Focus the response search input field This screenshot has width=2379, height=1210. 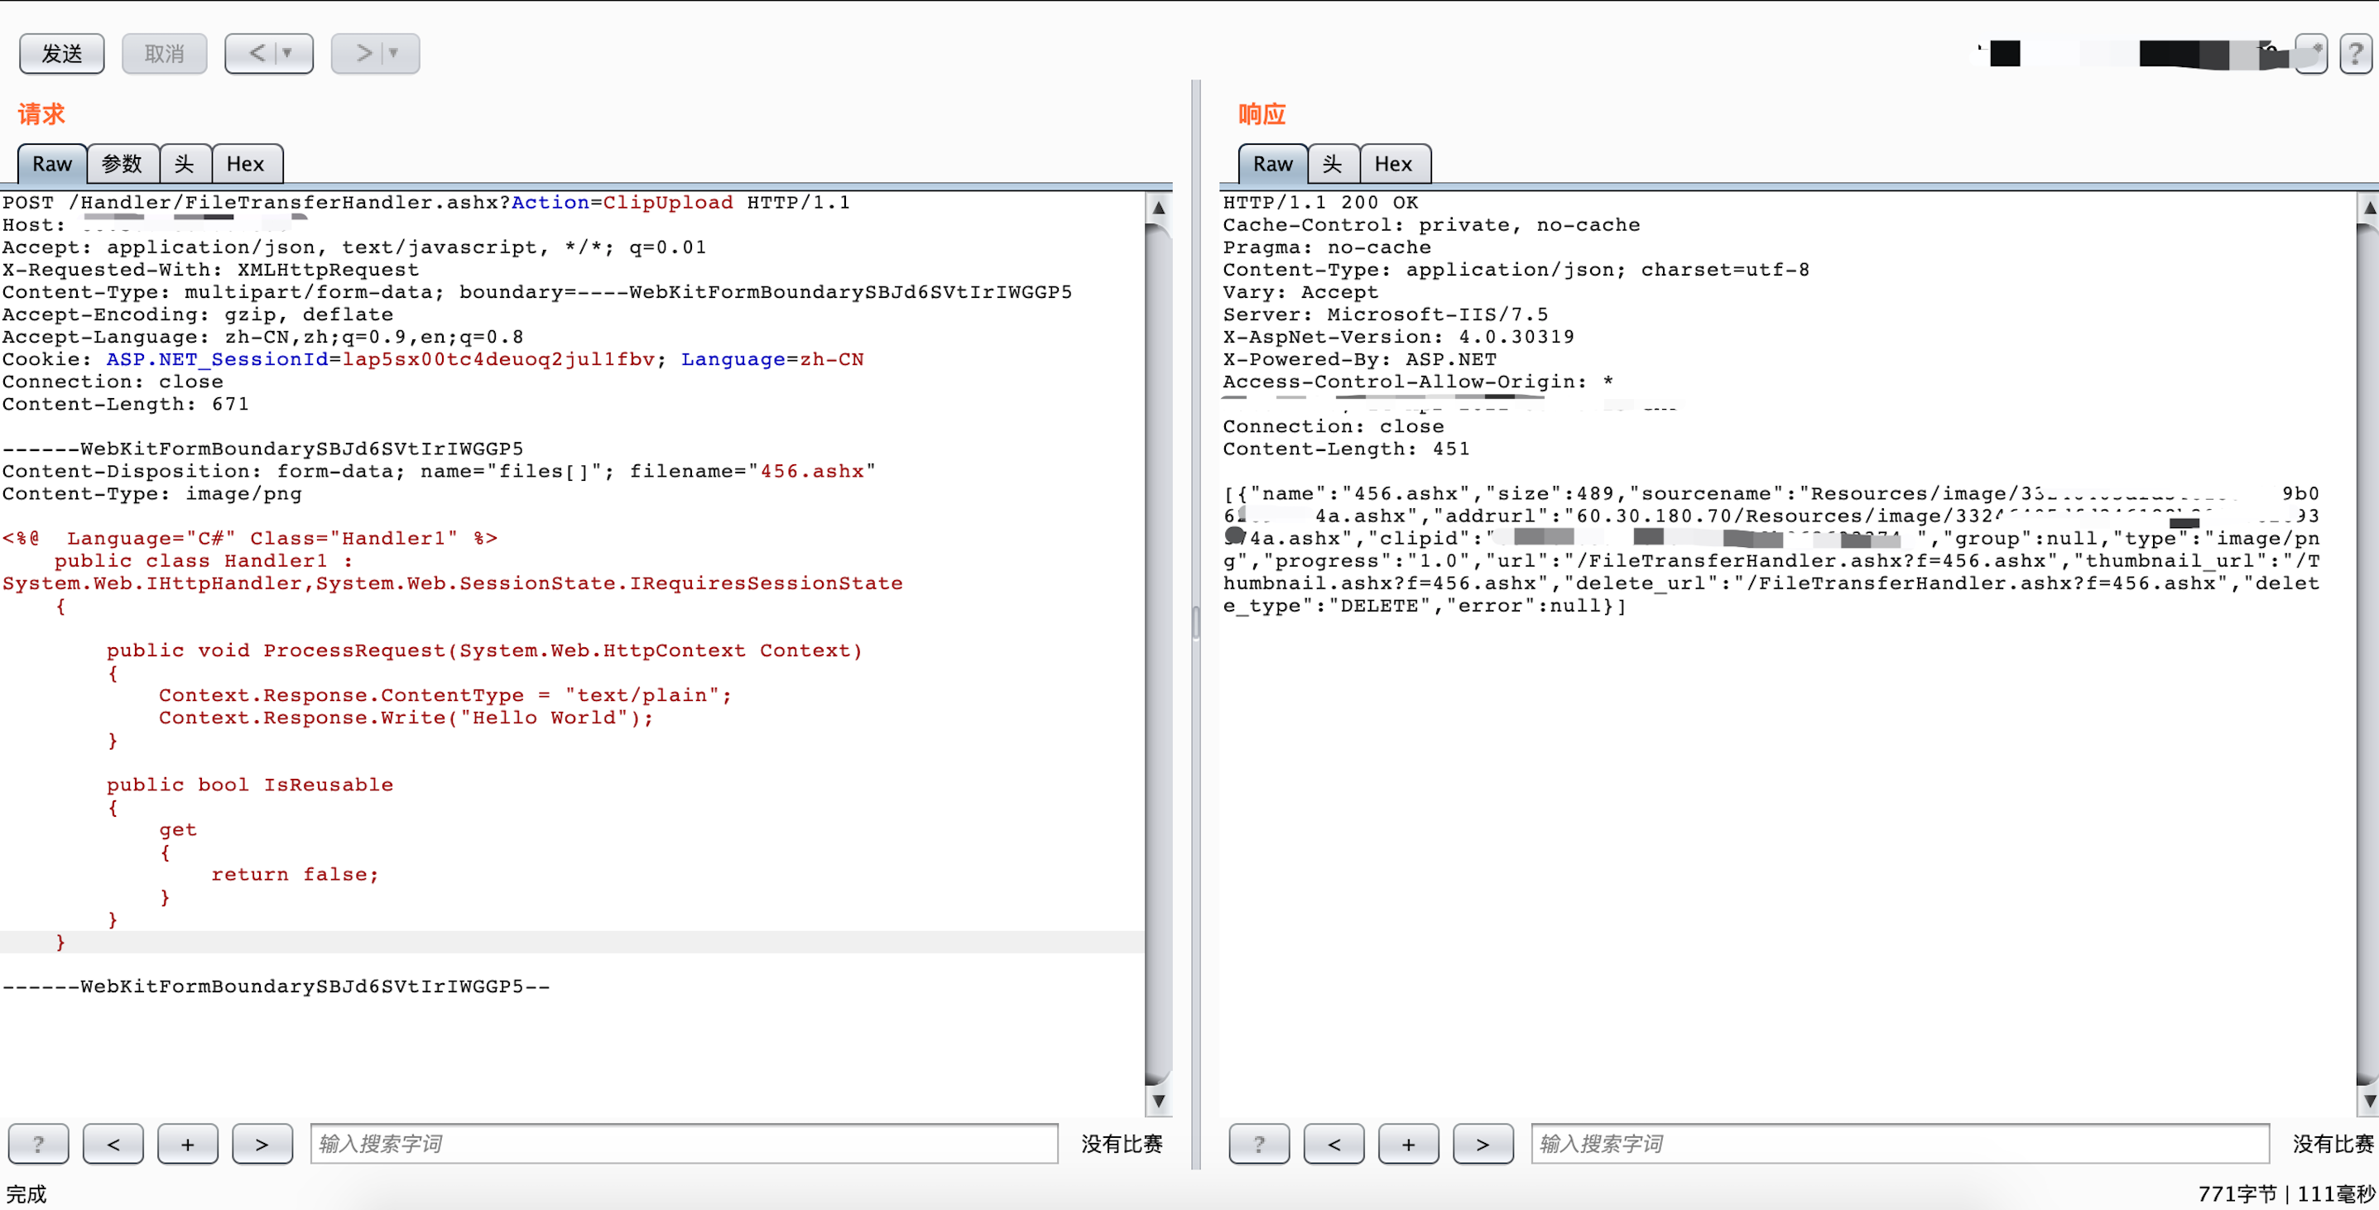[x=1899, y=1144]
